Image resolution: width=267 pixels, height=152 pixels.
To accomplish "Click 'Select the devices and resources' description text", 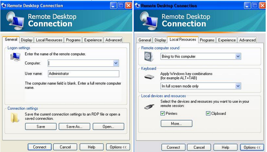I will tap(205, 103).
